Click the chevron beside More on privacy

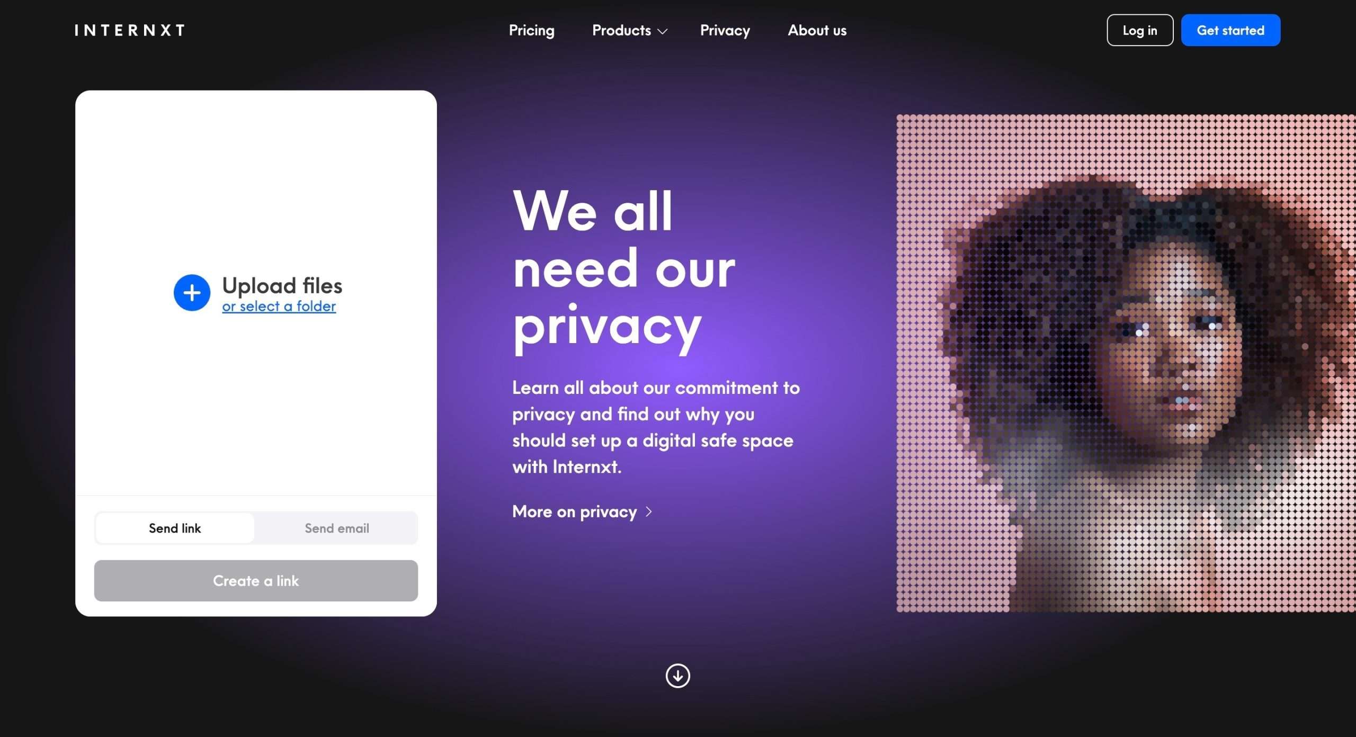click(x=649, y=511)
